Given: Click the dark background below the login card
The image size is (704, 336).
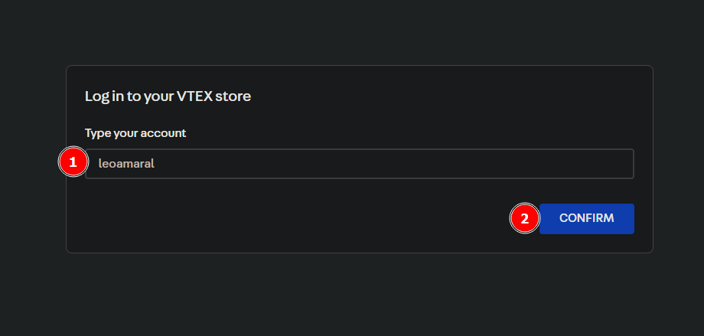Looking at the screenshot, I should [x=352, y=295].
